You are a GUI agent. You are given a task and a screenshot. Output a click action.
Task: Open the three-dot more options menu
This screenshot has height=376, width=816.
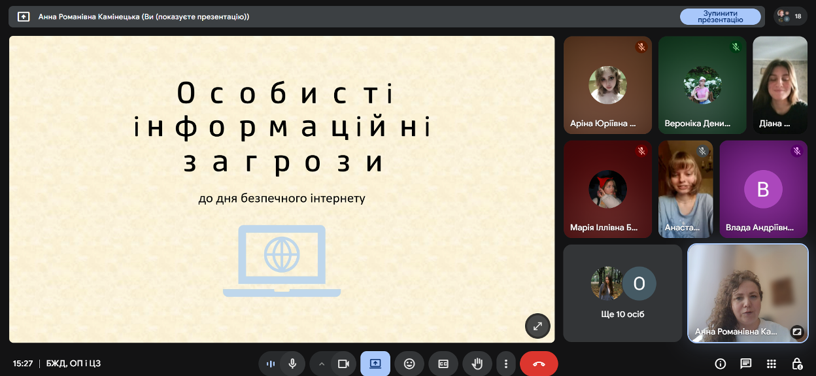[x=505, y=364]
